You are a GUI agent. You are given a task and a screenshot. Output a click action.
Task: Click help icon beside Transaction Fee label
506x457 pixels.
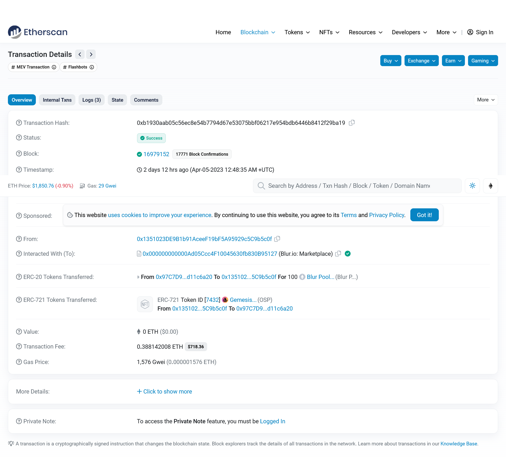19,346
